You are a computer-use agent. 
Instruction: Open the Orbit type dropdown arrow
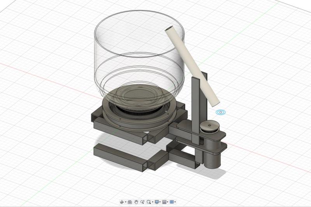click(x=126, y=202)
